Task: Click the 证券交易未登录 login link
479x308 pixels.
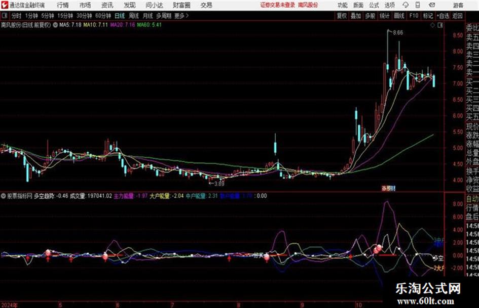Action: (278, 5)
